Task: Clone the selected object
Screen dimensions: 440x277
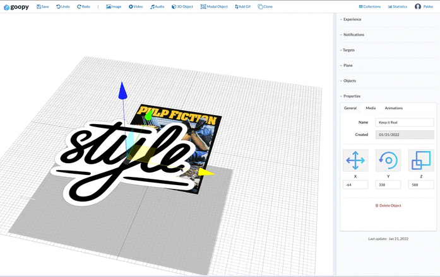Action: 265,6
